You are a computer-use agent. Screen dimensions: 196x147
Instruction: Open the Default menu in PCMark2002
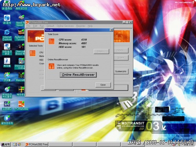click(x=50, y=26)
